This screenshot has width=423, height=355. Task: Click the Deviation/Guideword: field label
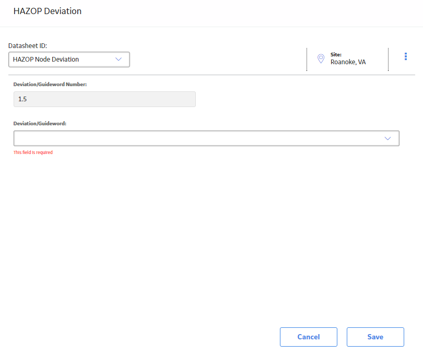pyautogui.click(x=40, y=124)
